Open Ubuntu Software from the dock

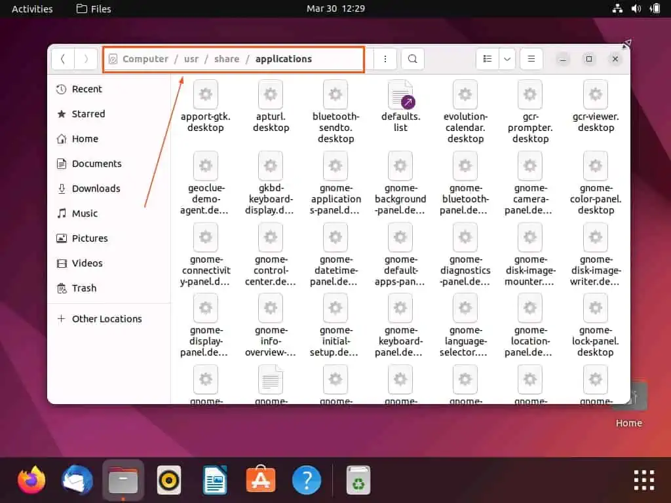click(261, 479)
